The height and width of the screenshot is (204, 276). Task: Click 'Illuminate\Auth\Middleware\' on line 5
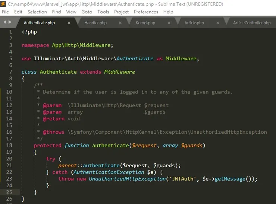(x=75, y=58)
